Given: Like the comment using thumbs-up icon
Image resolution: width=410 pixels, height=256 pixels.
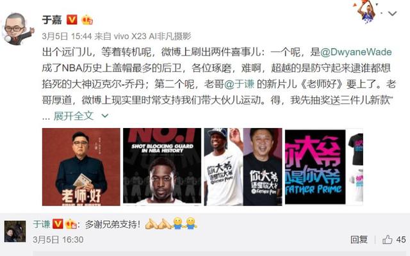Looking at the screenshot, I should click(387, 239).
